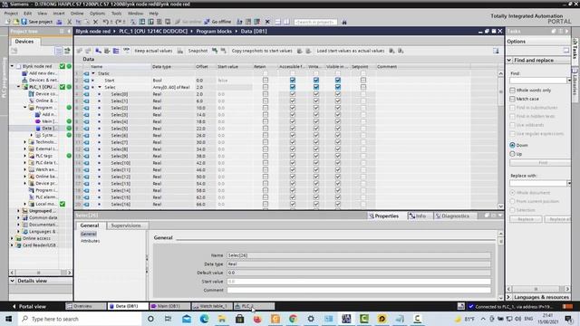Open Task View on the taskbar
The height and width of the screenshot is (326, 580).
pos(168,319)
